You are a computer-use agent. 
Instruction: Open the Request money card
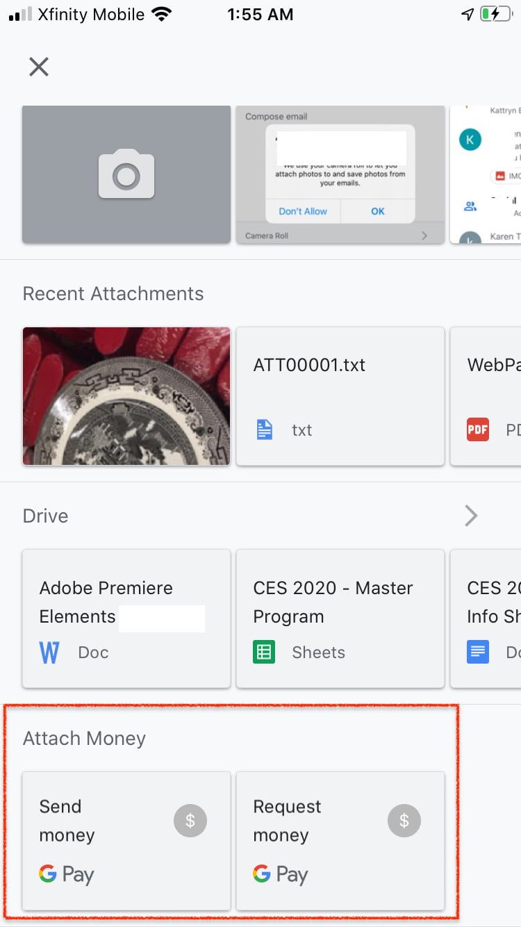pos(340,840)
